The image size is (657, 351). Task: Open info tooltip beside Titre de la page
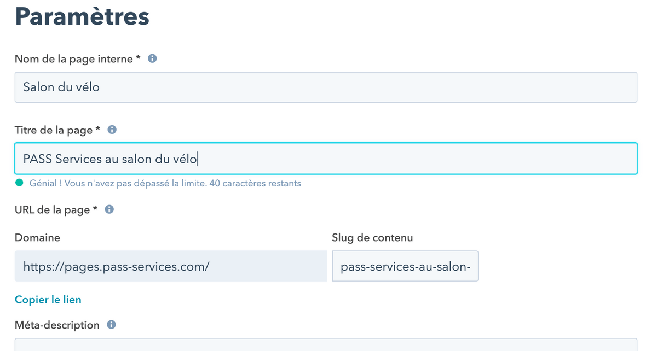tap(112, 130)
